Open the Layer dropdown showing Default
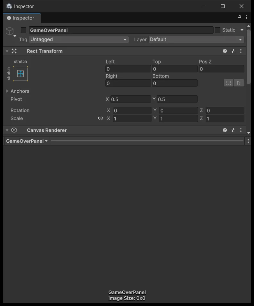This screenshot has width=254, height=306. 196,39
